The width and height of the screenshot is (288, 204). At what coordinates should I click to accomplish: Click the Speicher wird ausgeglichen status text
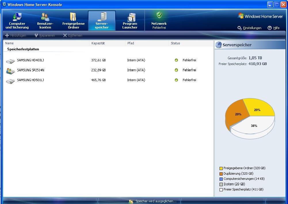pos(156,201)
